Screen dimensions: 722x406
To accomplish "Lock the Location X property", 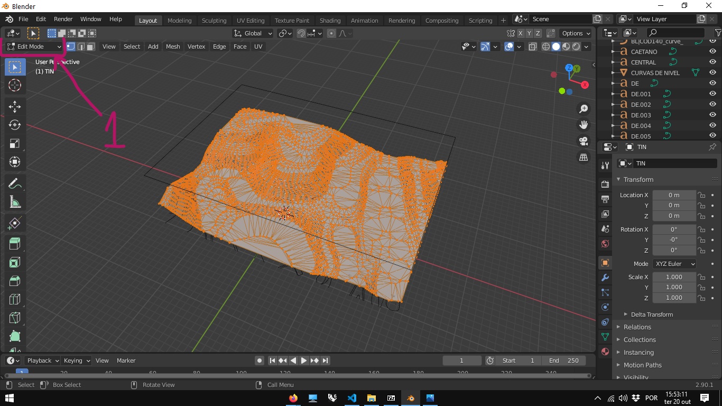I will click(x=701, y=195).
